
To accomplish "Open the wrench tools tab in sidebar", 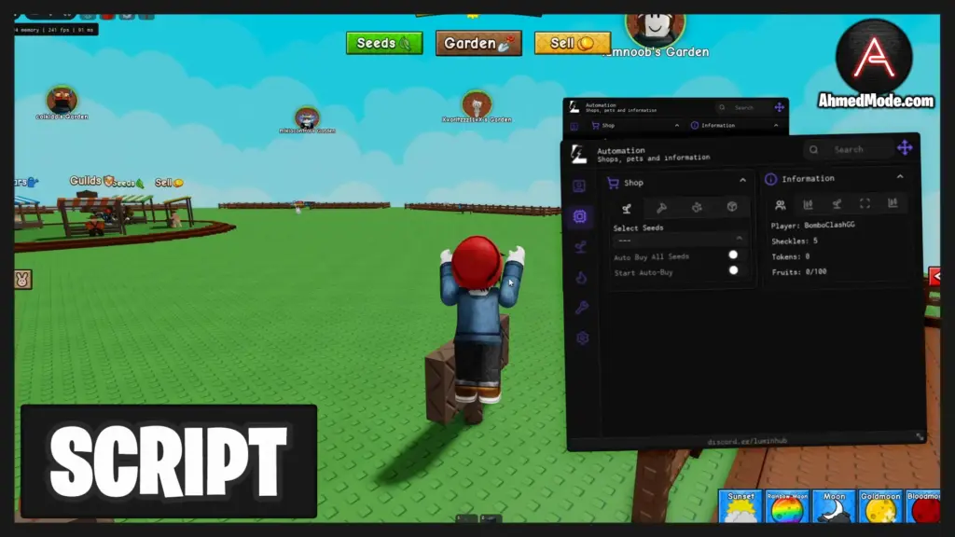I will tap(582, 308).
